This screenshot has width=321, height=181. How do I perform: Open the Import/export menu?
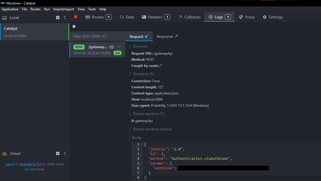click(64, 9)
